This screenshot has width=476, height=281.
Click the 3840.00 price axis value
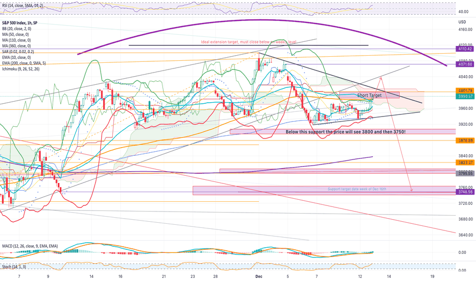pyautogui.click(x=465, y=156)
